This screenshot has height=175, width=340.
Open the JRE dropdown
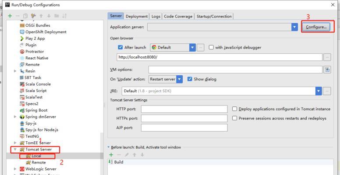coord(319,91)
